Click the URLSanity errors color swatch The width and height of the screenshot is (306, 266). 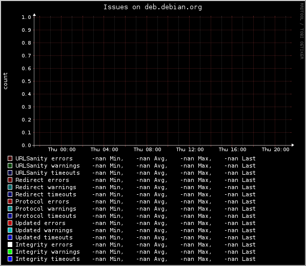point(10,158)
